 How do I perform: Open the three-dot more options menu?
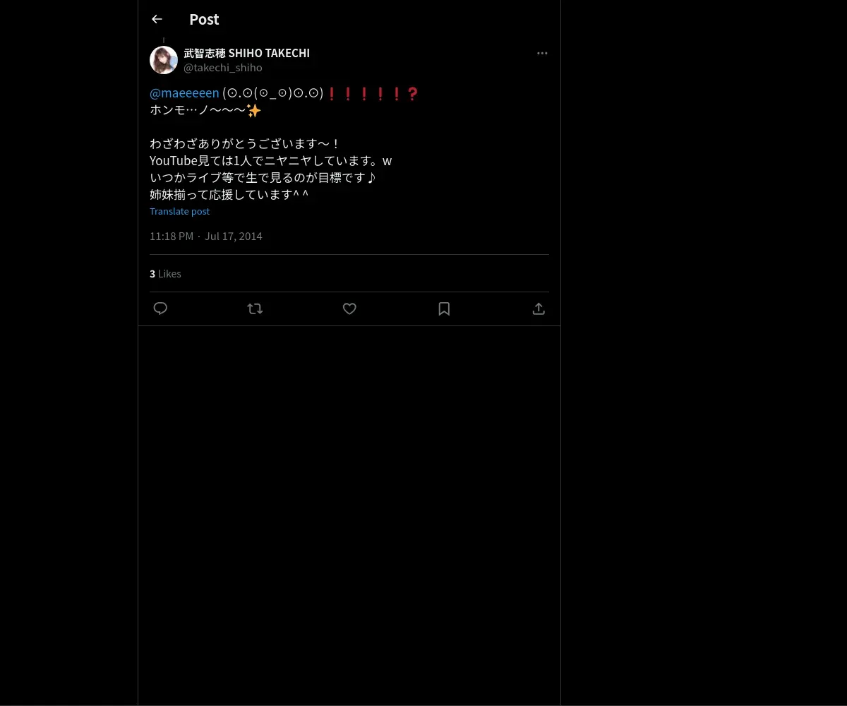(x=542, y=53)
